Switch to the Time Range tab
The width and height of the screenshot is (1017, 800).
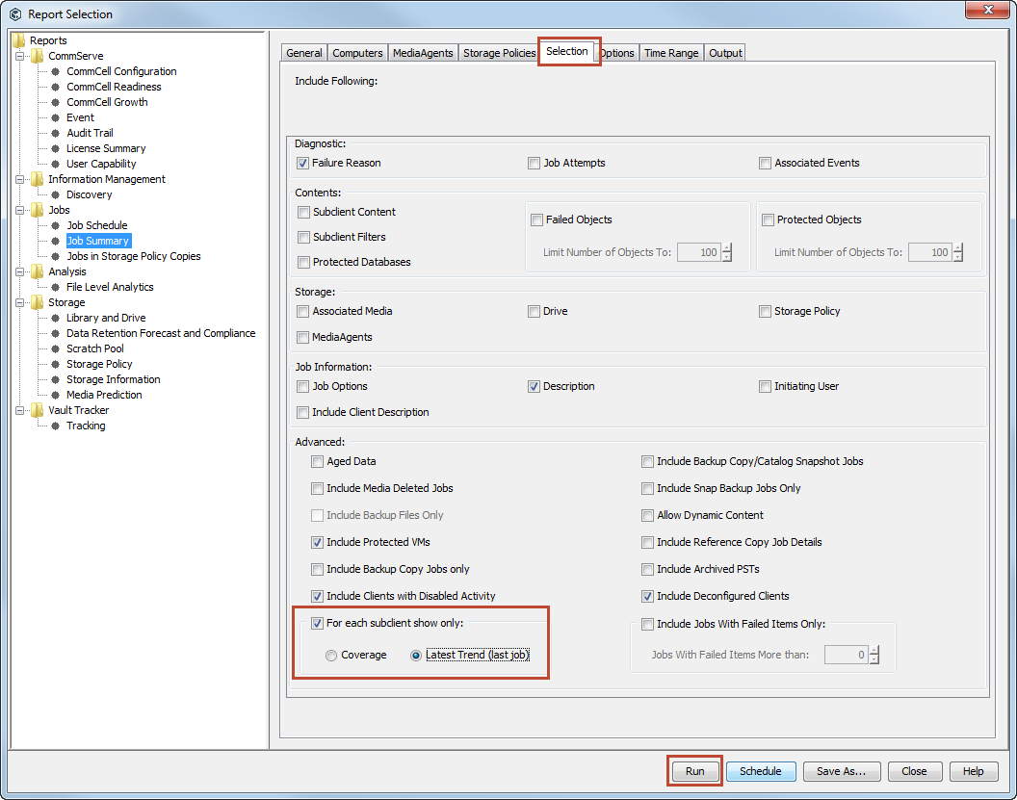point(671,53)
